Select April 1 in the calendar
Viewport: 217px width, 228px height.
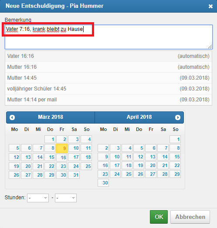click(175, 139)
